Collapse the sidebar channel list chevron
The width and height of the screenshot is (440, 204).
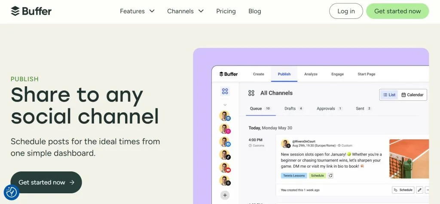coord(225,105)
